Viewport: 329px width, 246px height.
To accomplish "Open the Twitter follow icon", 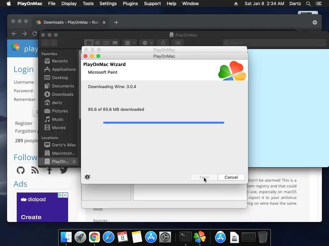I will [64, 170].
